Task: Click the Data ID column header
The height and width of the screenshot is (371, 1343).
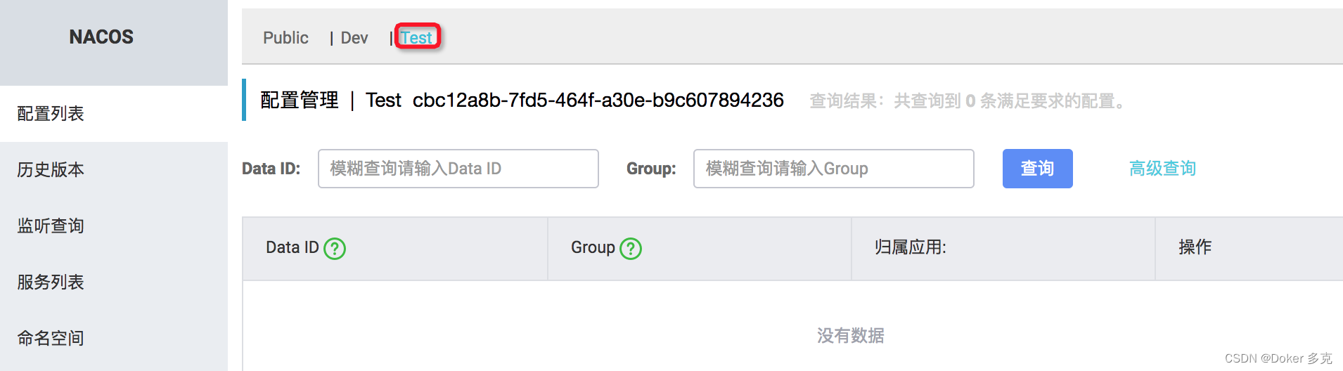Action: point(292,248)
